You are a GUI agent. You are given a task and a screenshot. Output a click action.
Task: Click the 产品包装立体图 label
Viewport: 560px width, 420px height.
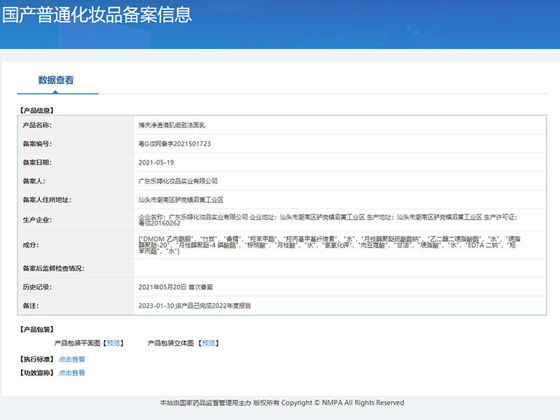tap(171, 343)
